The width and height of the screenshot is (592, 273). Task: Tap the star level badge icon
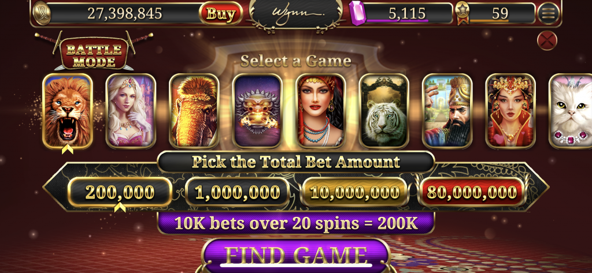point(462,13)
